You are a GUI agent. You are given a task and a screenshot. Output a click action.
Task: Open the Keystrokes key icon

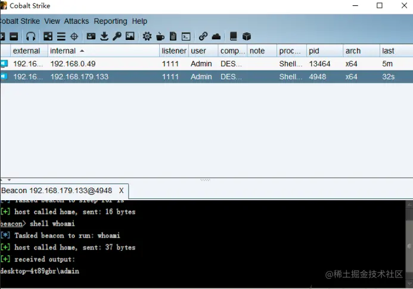(x=117, y=36)
